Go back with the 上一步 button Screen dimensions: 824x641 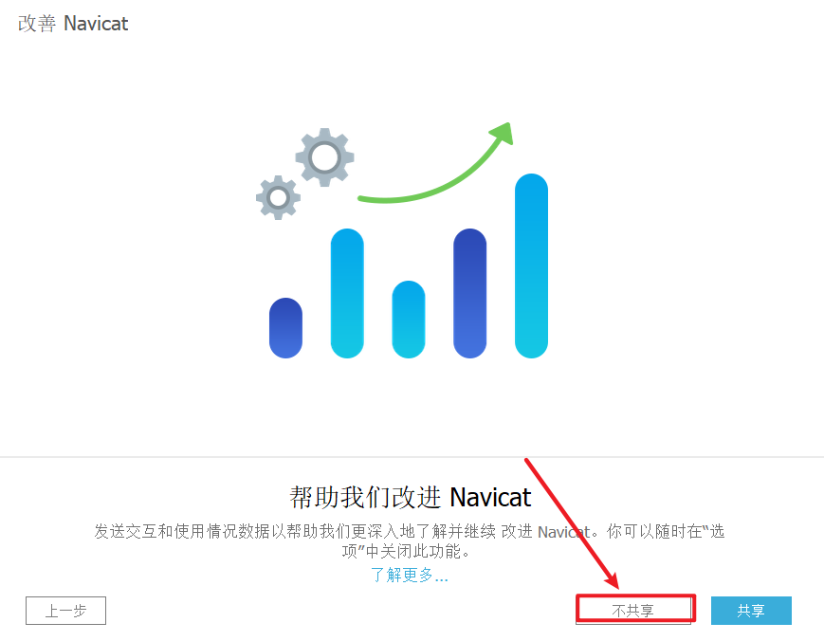65,611
